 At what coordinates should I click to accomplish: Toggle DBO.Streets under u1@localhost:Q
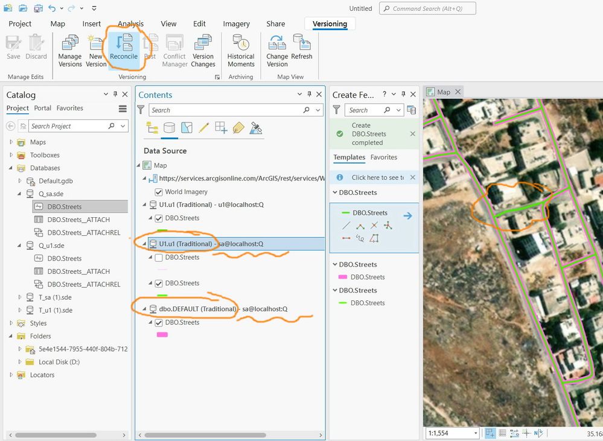pyautogui.click(x=158, y=218)
